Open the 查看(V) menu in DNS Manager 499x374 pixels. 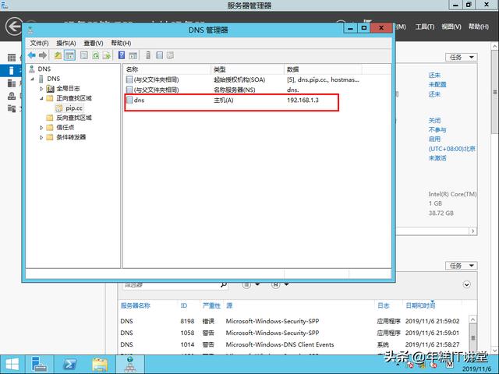(94, 43)
